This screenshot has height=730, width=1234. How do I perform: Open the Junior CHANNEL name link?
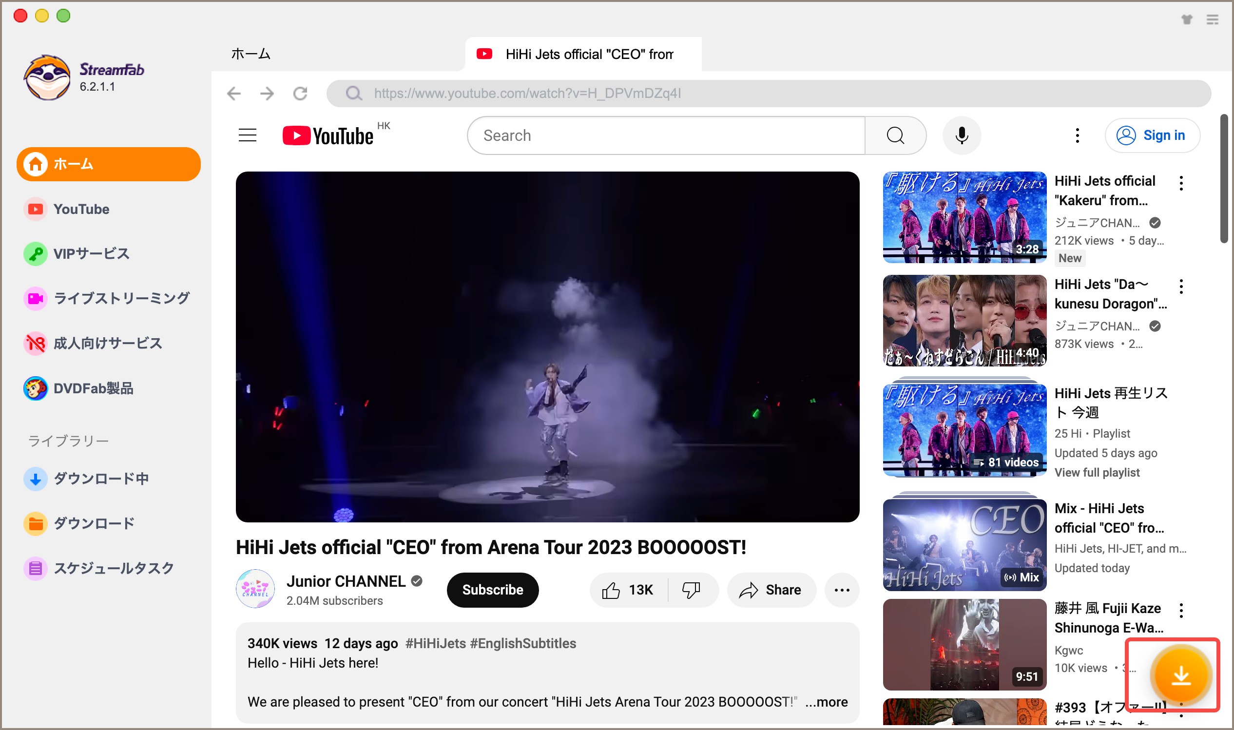[x=346, y=581]
